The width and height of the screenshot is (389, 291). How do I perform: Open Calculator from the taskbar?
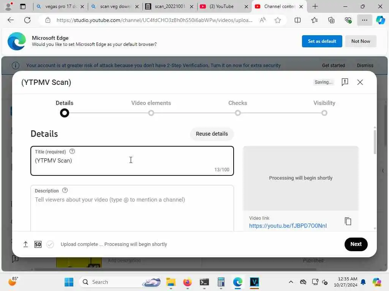point(221,282)
